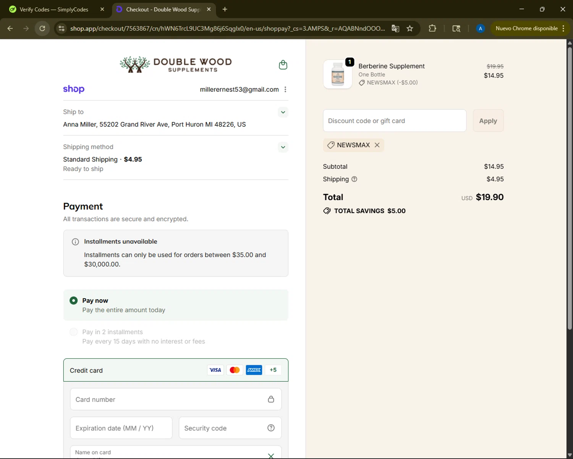The image size is (573, 459).
Task: Open a new browser tab
Action: point(225,10)
